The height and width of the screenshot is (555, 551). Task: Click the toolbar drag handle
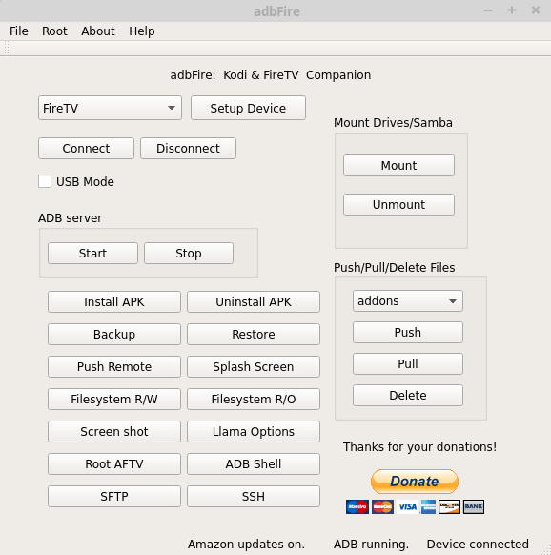(x=7, y=49)
